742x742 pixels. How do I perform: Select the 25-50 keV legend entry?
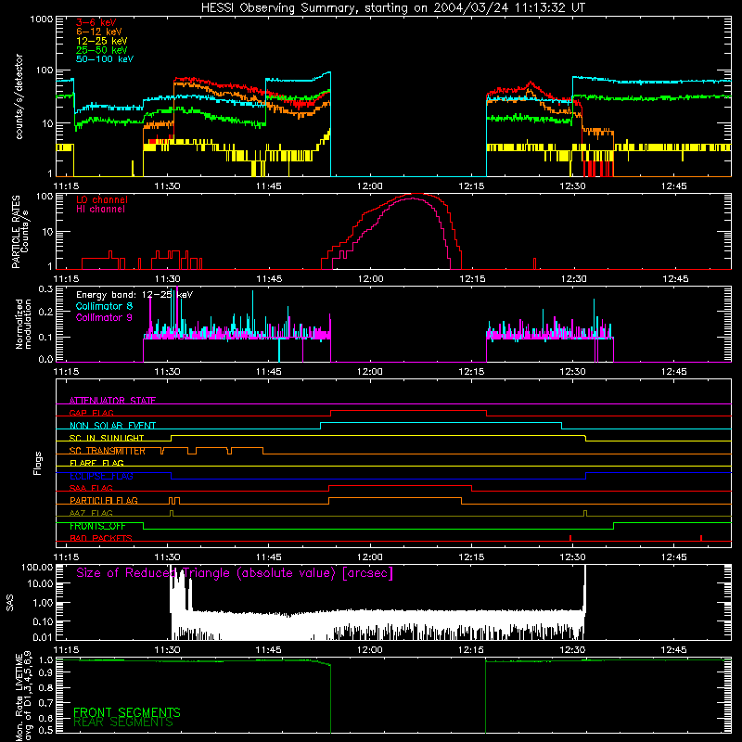click(x=102, y=50)
